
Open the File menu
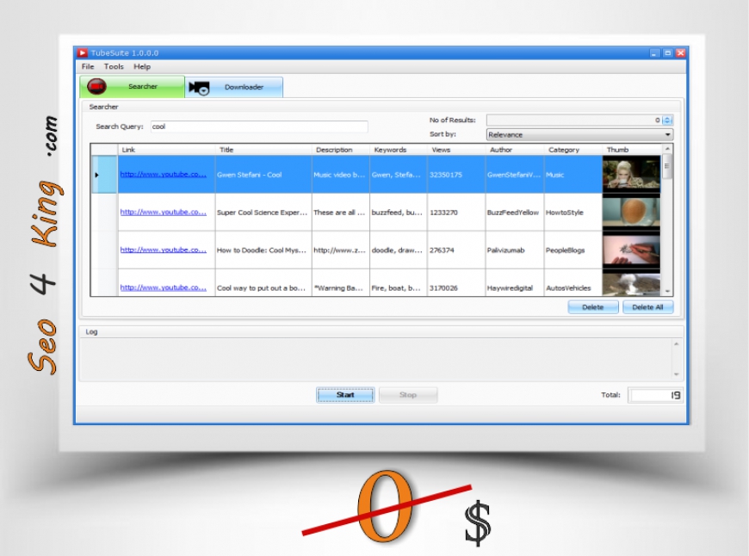[x=88, y=66]
